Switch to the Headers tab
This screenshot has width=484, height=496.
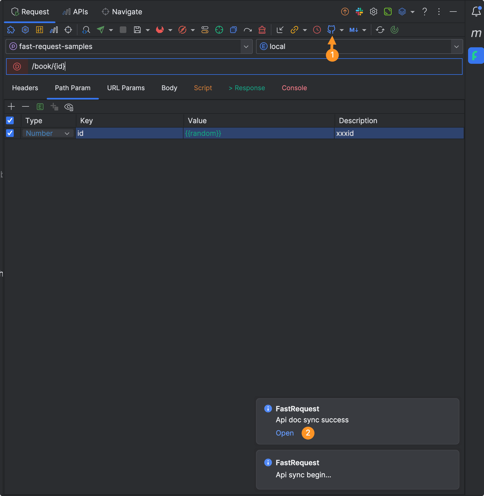25,88
